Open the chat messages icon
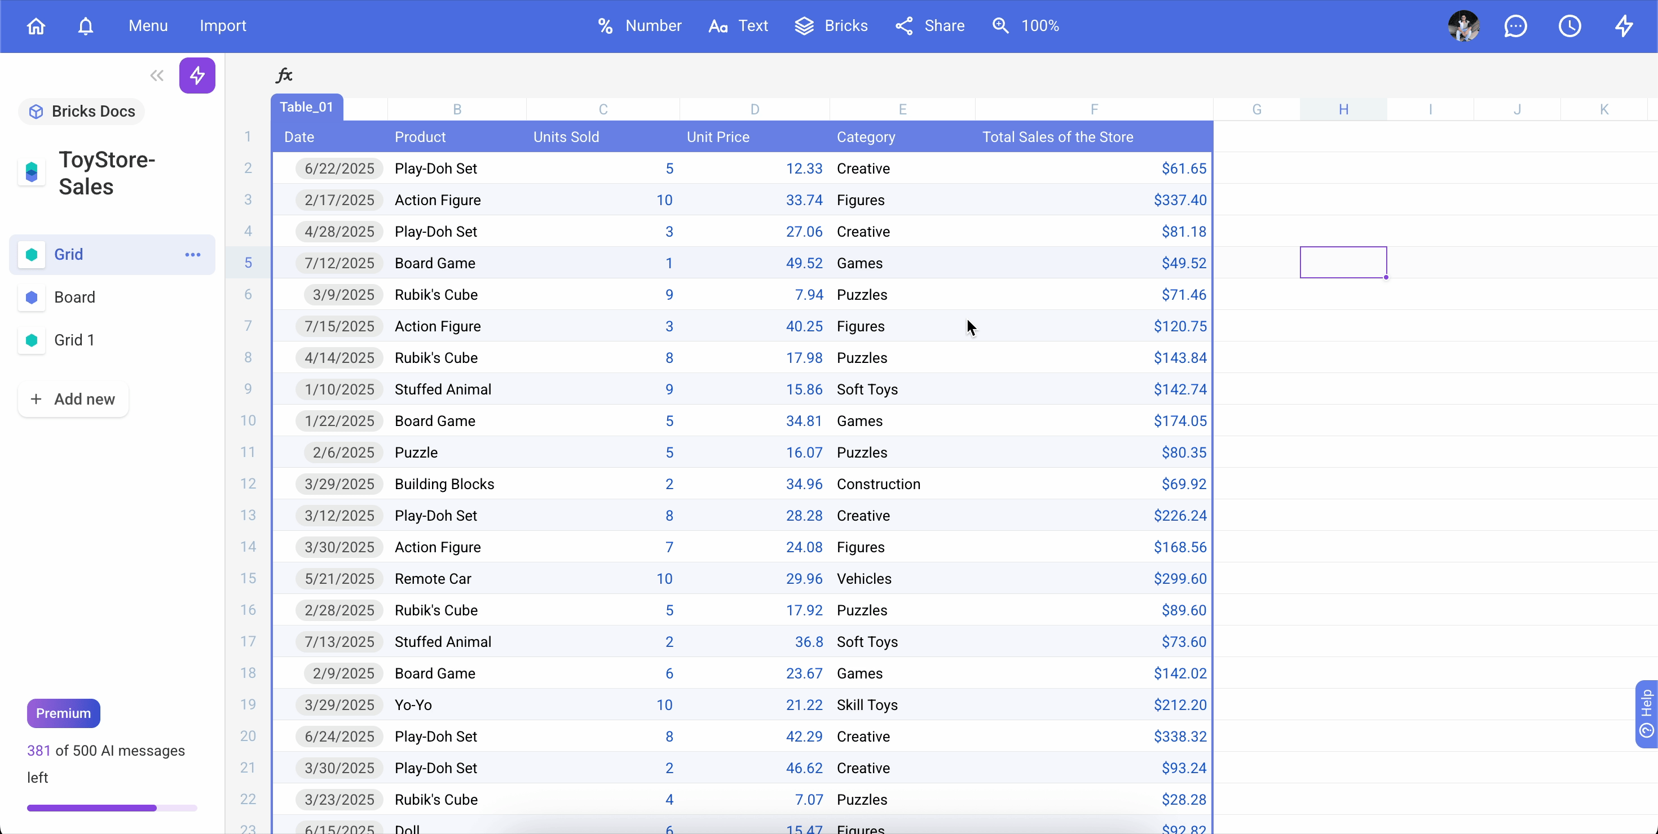 1516,26
